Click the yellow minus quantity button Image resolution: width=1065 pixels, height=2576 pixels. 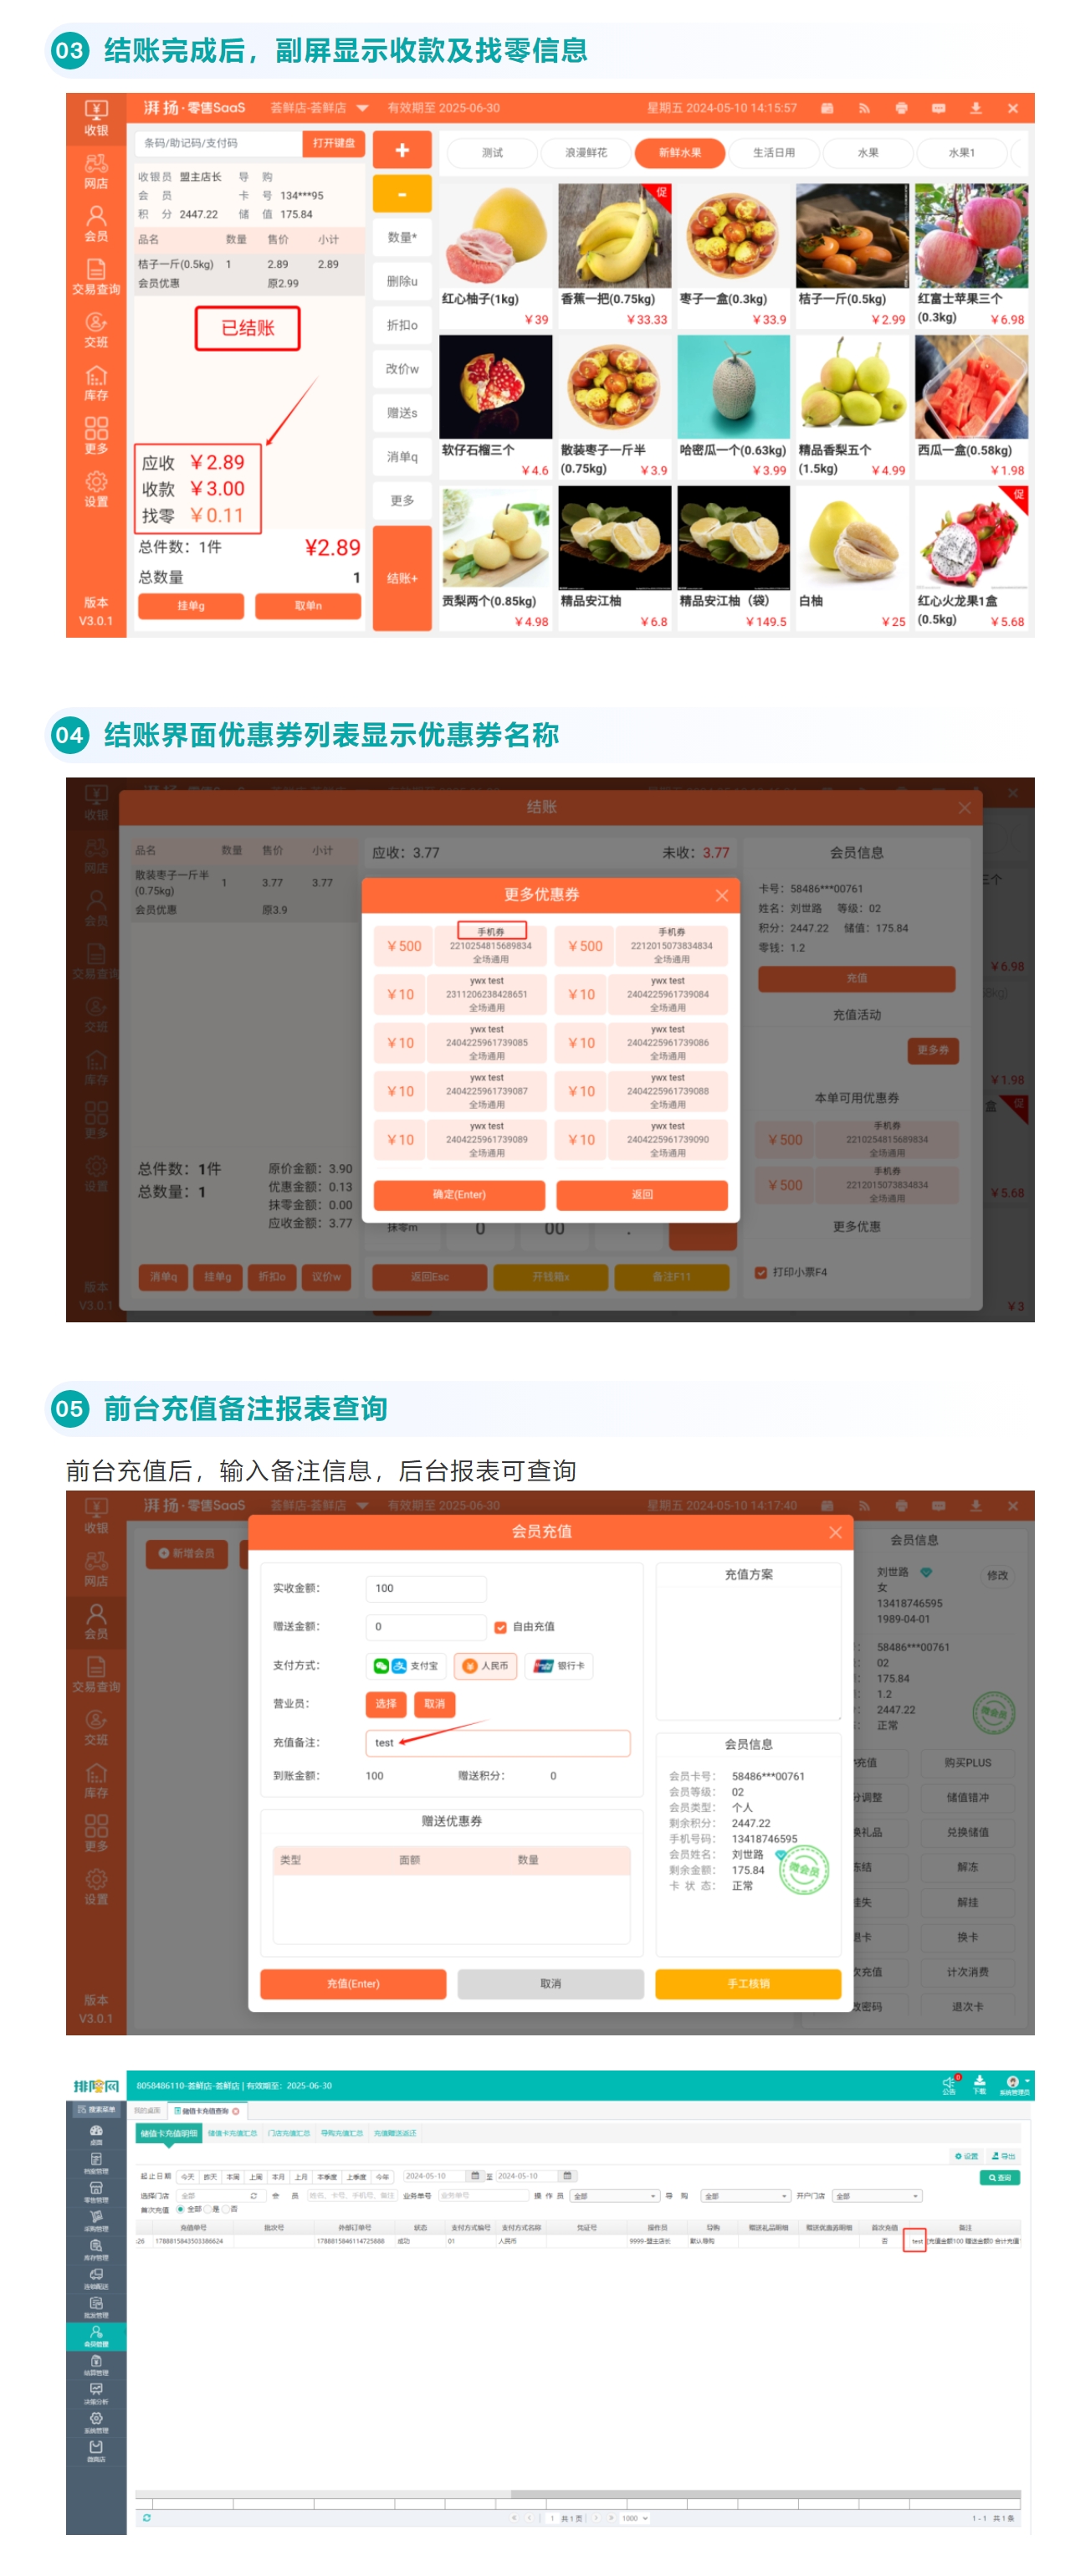pyautogui.click(x=402, y=194)
